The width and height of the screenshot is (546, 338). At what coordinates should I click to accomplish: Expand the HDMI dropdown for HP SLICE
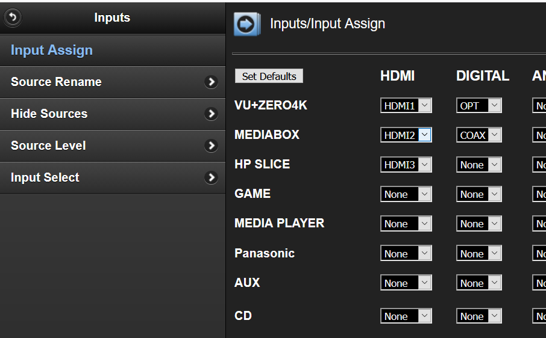406,165
